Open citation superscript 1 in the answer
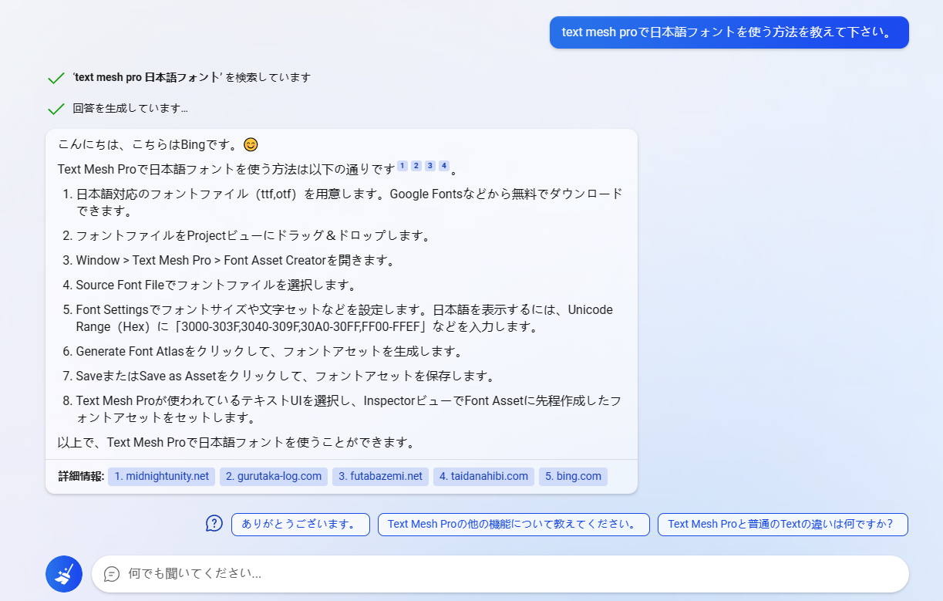The width and height of the screenshot is (943, 601). [402, 166]
